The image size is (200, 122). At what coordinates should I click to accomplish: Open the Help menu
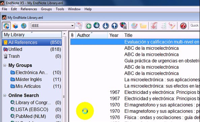pos(88,9)
